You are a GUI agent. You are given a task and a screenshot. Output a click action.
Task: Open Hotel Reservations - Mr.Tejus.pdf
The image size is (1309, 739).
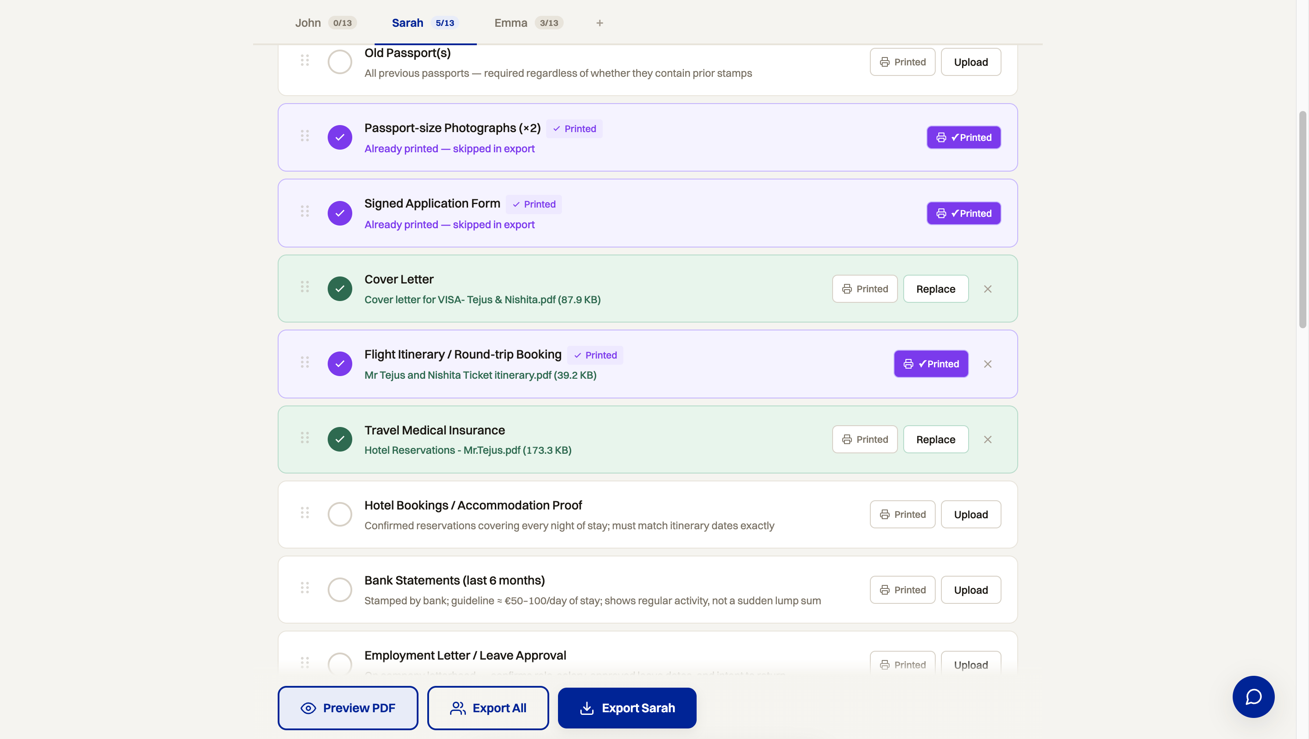(468, 450)
